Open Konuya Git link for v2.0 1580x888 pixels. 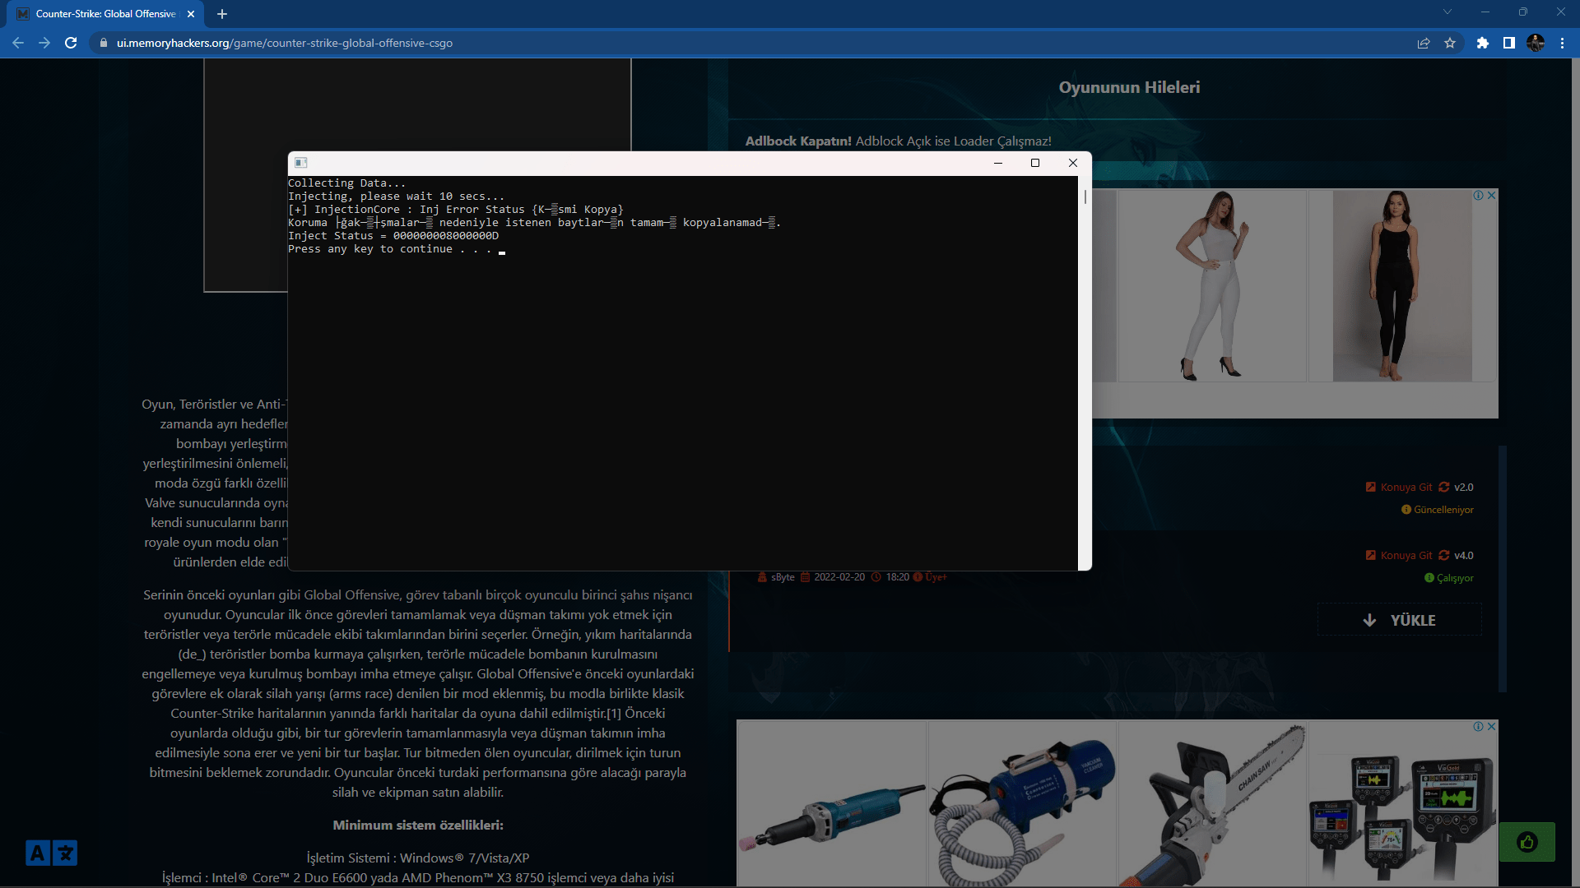(x=1399, y=488)
